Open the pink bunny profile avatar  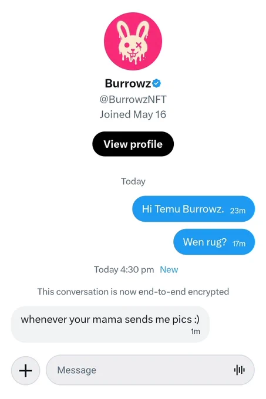pos(133,41)
